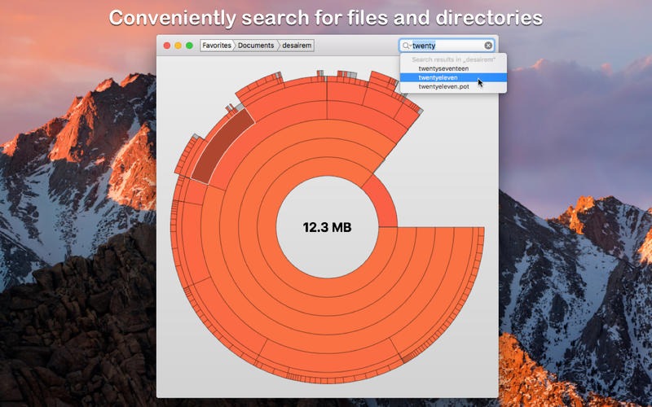The height and width of the screenshot is (407, 652).
Task: Select the highlighted twentyeleven search result
Action: coord(440,77)
